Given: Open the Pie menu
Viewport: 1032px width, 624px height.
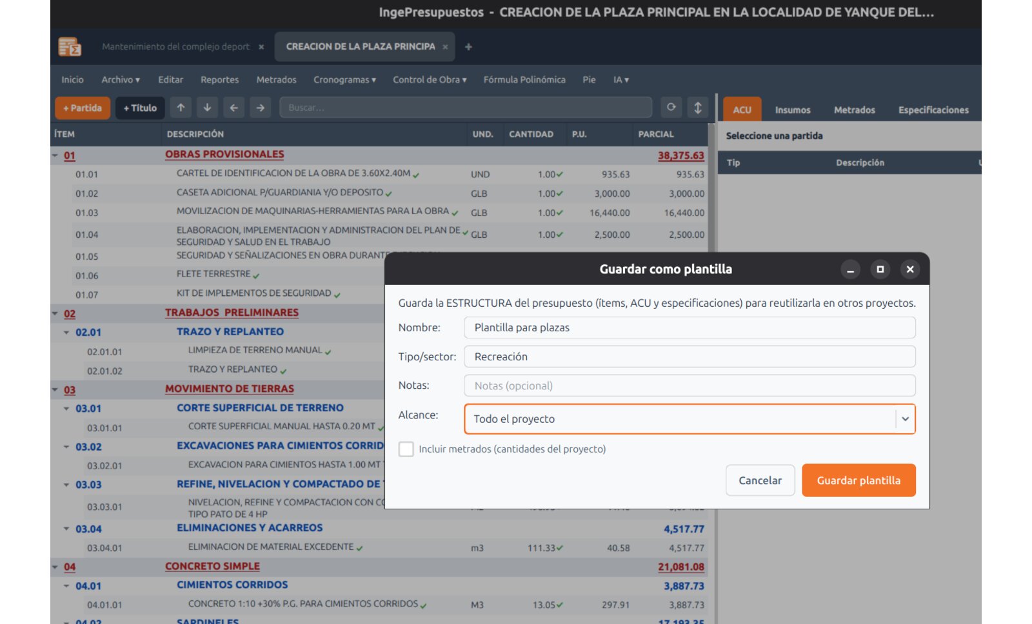Looking at the screenshot, I should click(589, 80).
